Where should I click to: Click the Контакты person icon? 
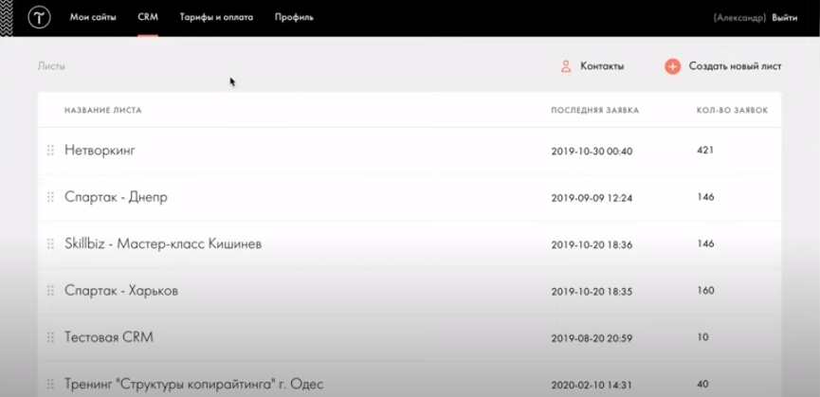tap(566, 66)
